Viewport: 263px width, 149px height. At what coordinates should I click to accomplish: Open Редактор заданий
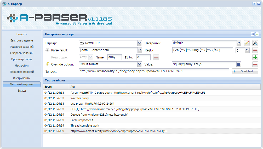click(x=22, y=47)
